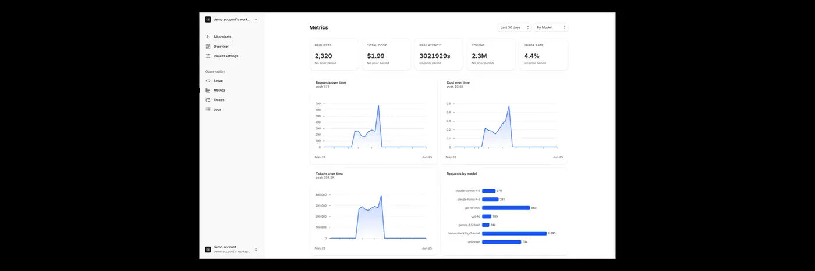Click the DE workspace avatar at sidebar top
Image resolution: width=815 pixels, height=271 pixels.
pyautogui.click(x=208, y=19)
